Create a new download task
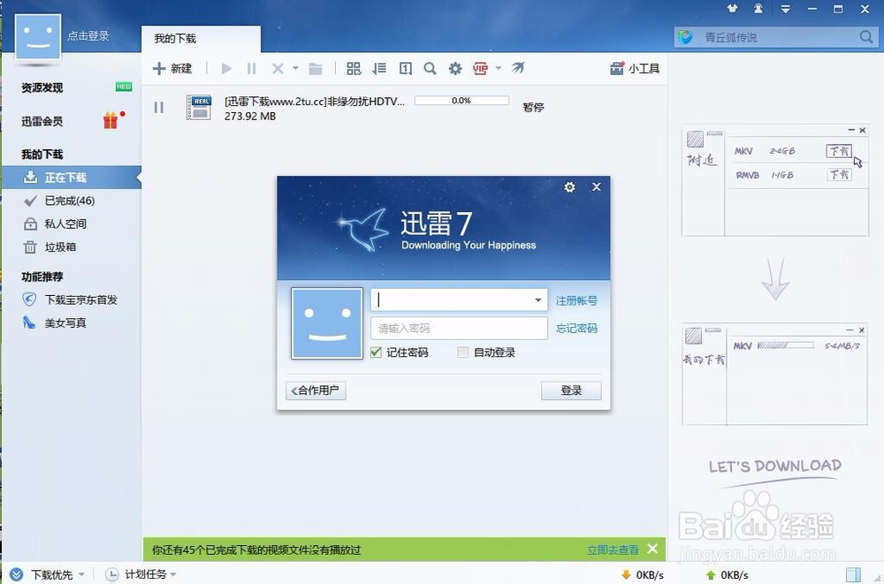Viewport: 884px width, 584px height. pos(173,68)
